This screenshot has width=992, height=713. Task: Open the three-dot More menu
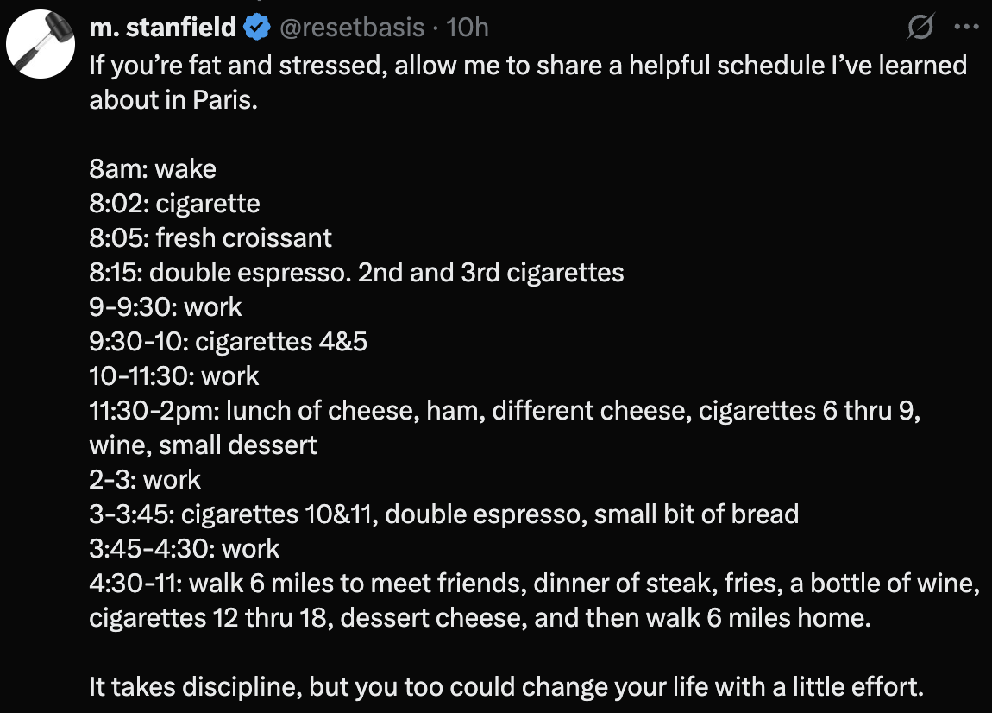(966, 28)
